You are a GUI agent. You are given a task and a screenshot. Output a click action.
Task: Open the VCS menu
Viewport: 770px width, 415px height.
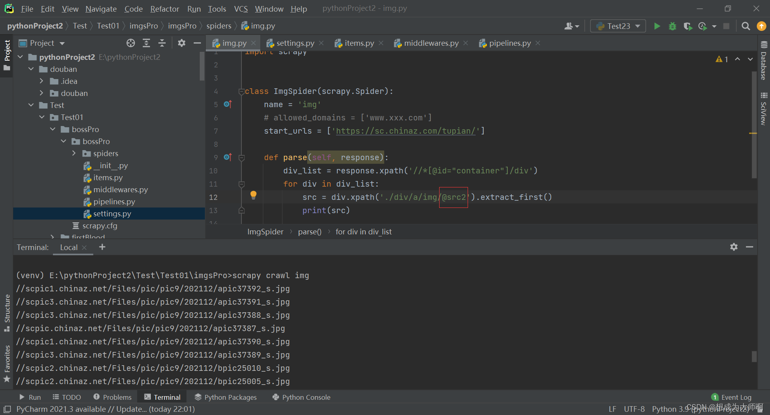point(241,9)
